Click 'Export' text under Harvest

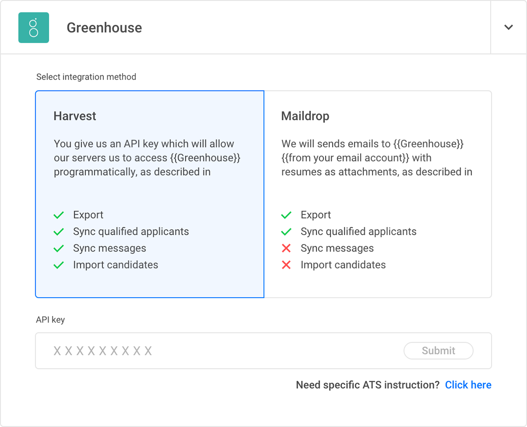tap(88, 215)
